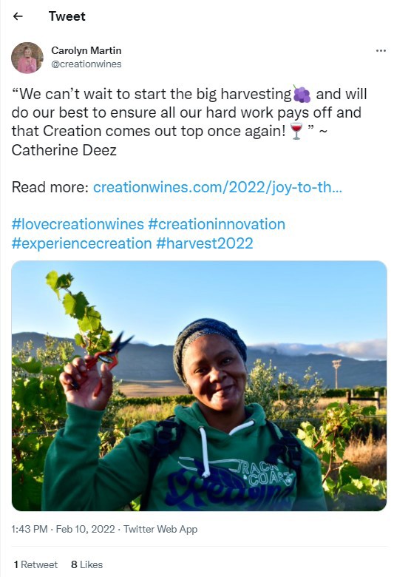The width and height of the screenshot is (394, 577).
Task: Visit the @creationwines handle
Action: (x=86, y=64)
